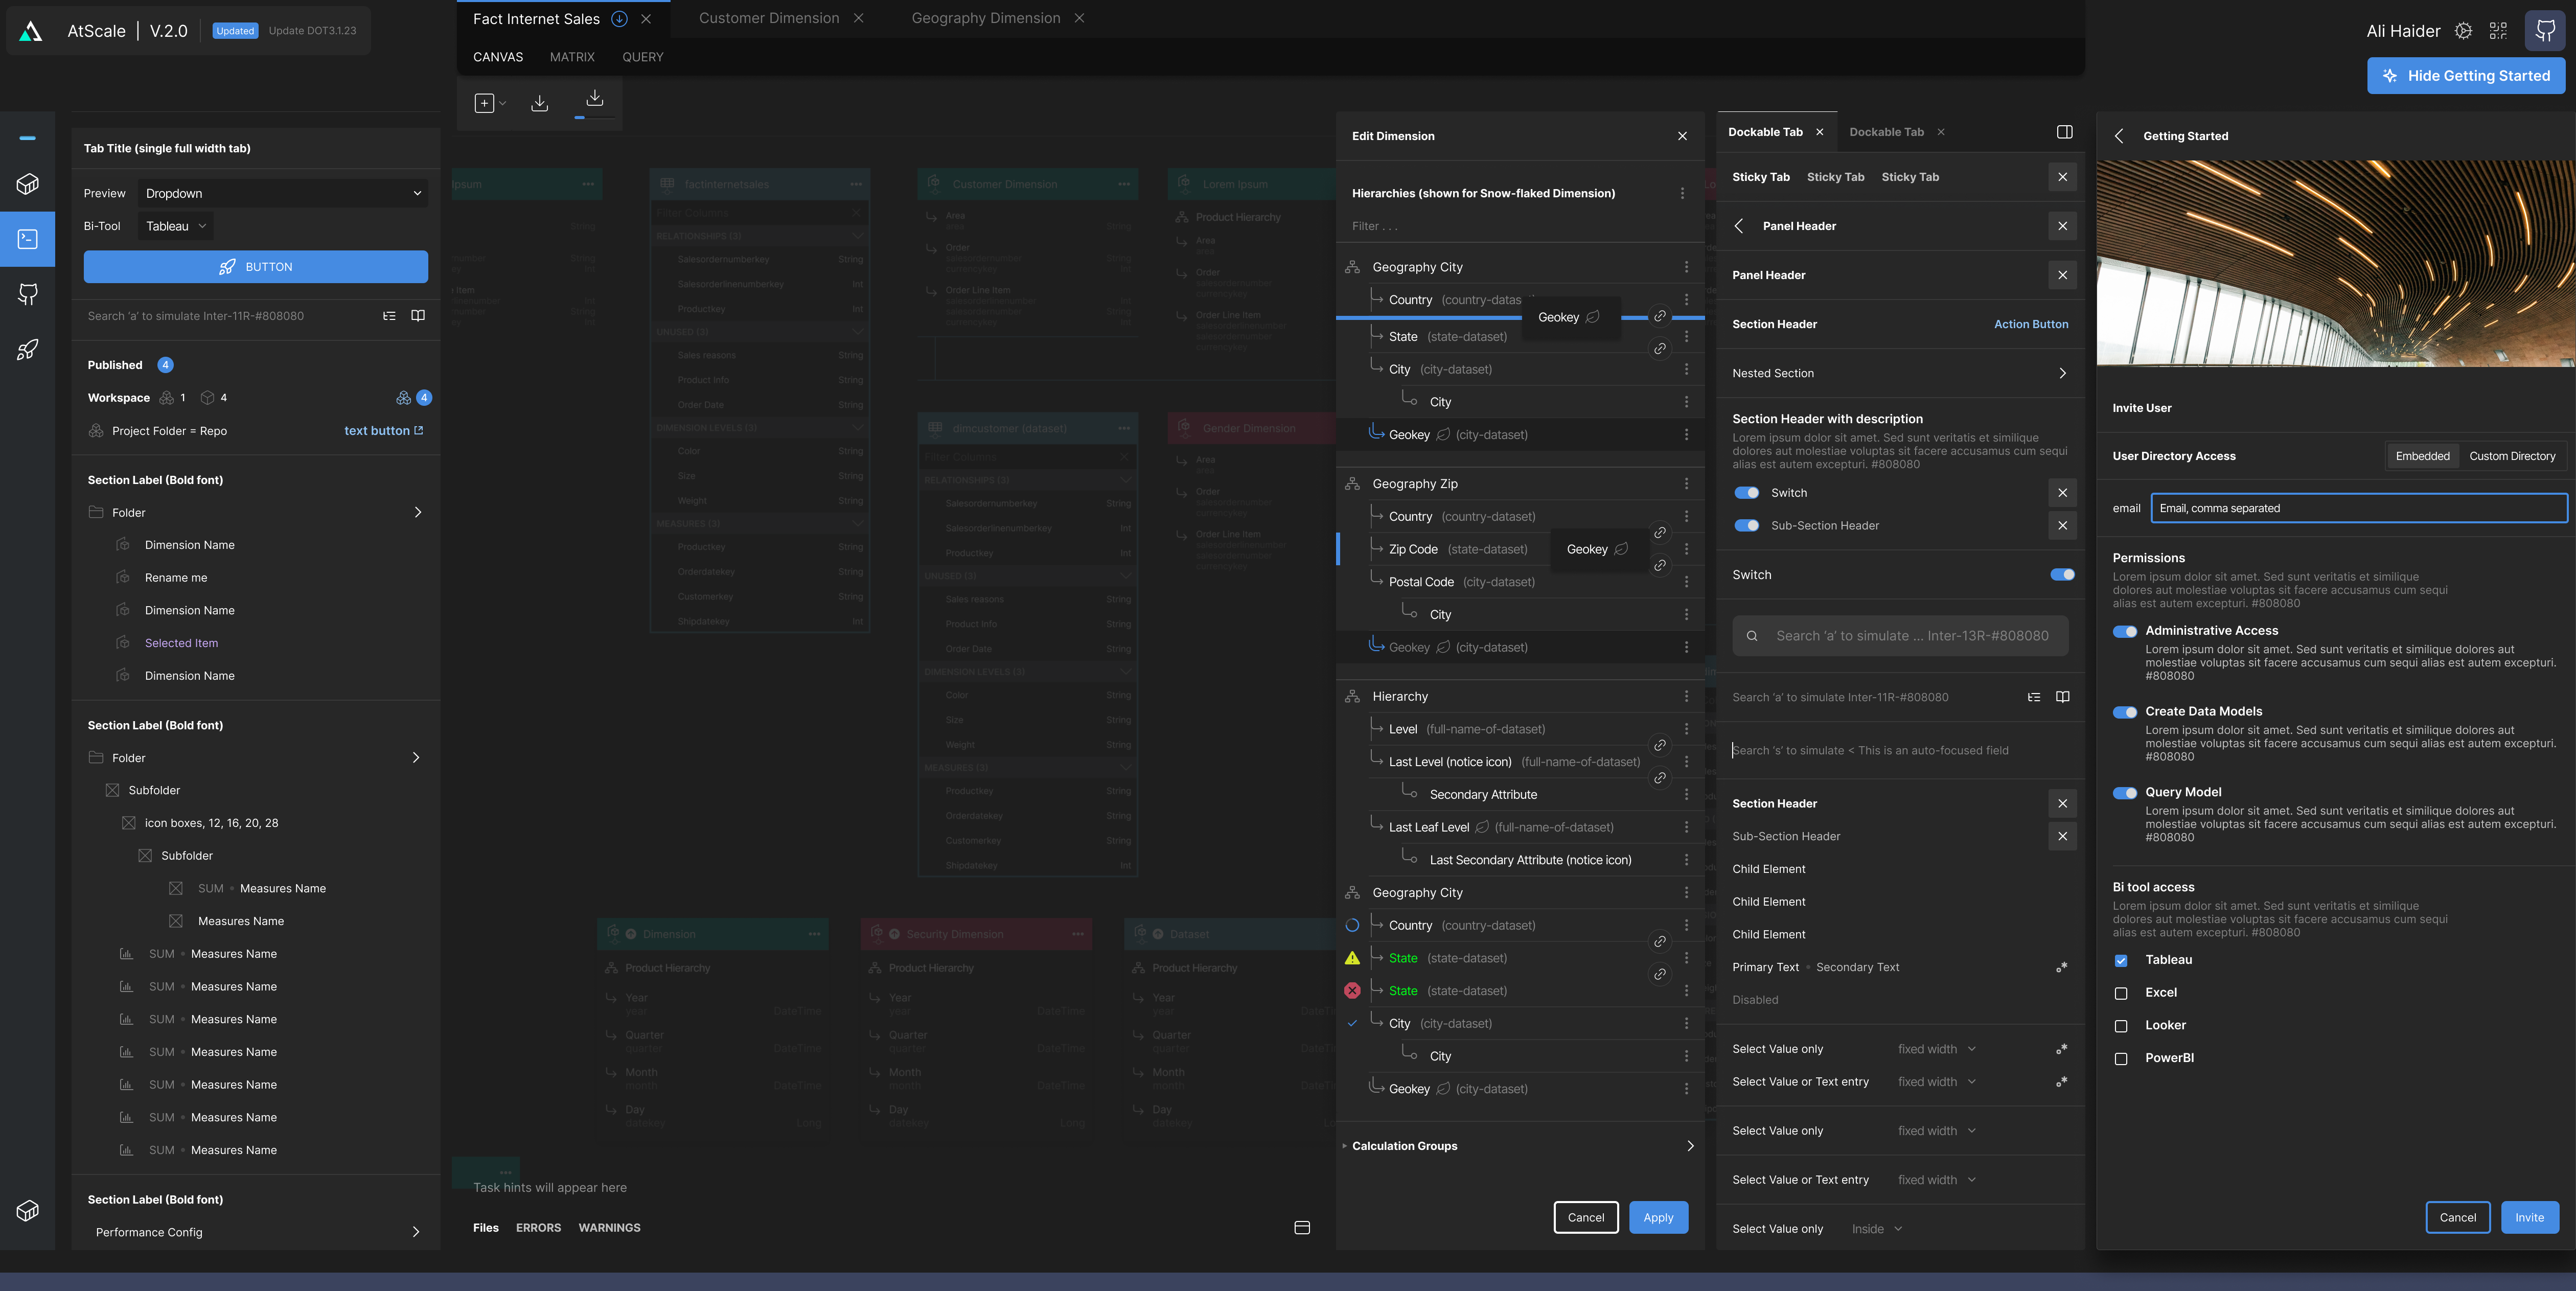
Task: Toggle the split panel layout icon
Action: [x=2064, y=132]
